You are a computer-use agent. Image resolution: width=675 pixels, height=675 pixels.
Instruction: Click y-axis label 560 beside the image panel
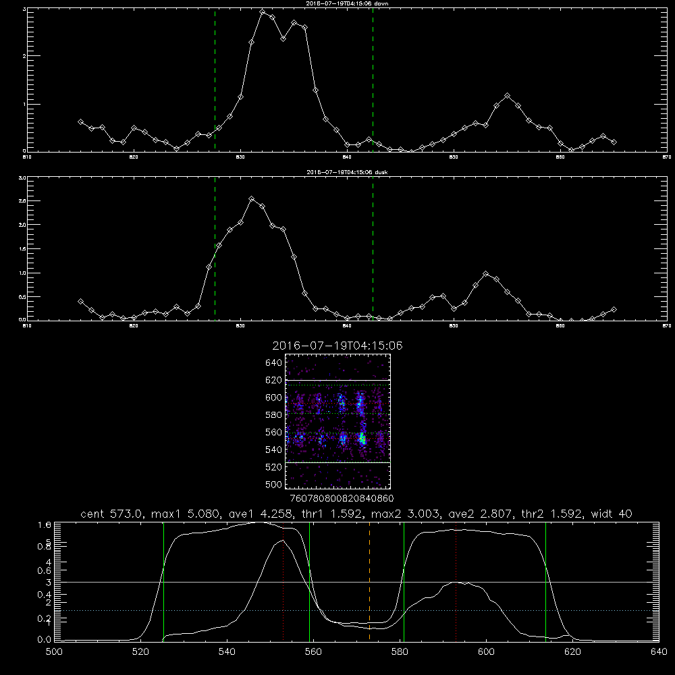(274, 432)
